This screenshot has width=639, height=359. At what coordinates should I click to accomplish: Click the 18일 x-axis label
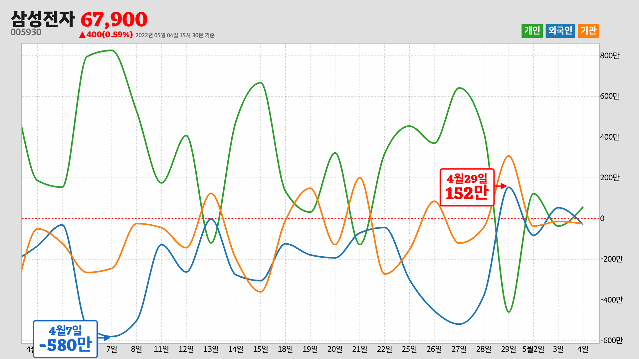pos(285,349)
